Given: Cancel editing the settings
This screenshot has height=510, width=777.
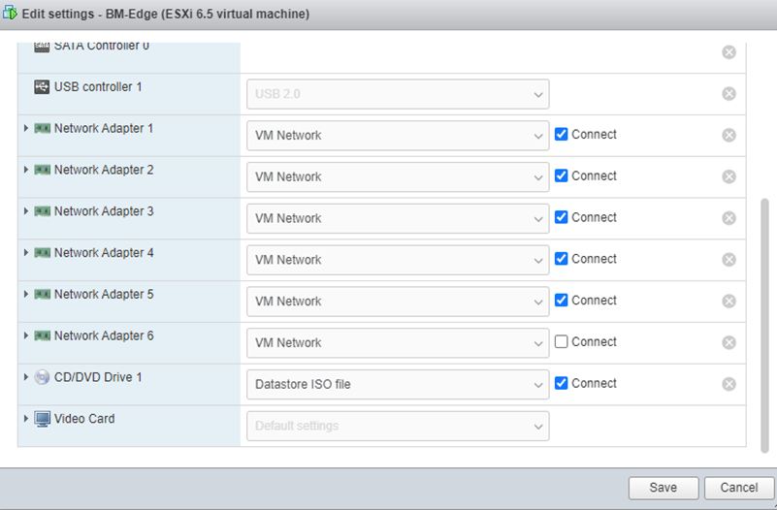Looking at the screenshot, I should (739, 488).
